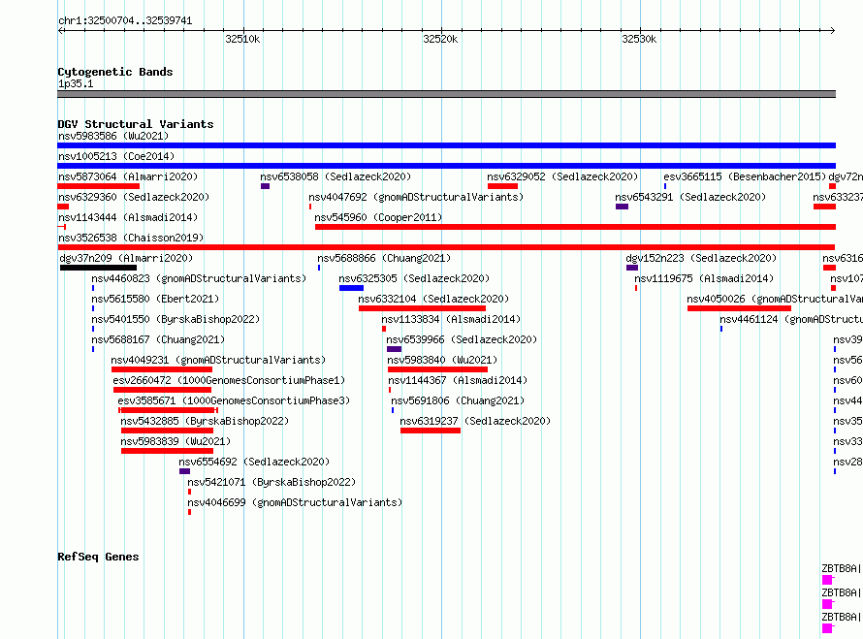Image resolution: width=863 pixels, height=639 pixels.
Task: Click nsv1143444 (Alsmadi2014) label
Action: [x=128, y=217]
